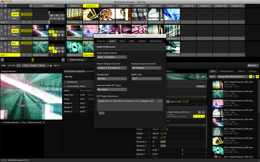The image size is (260, 162).
Task: Click the speed direction icon left of Speed
Action: click(168, 102)
